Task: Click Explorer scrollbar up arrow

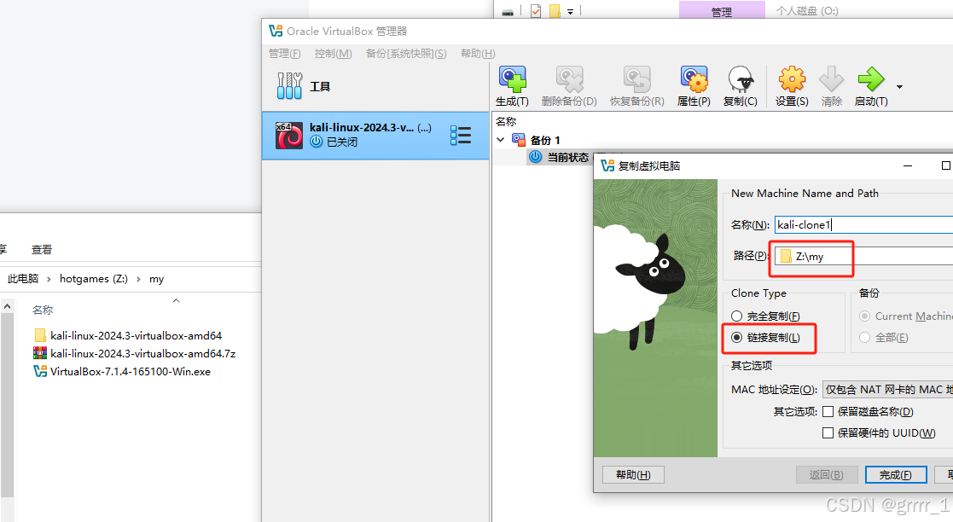Action: click(x=8, y=306)
